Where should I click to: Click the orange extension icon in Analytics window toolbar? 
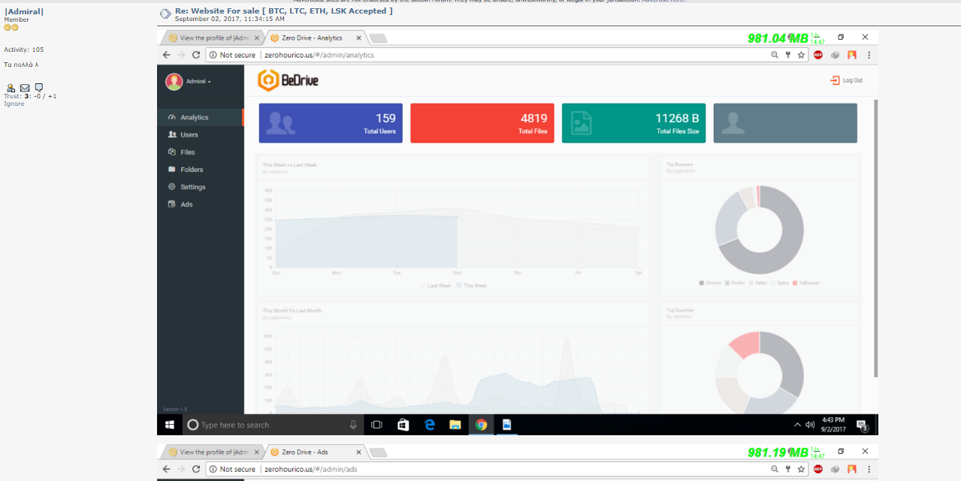pyautogui.click(x=852, y=55)
